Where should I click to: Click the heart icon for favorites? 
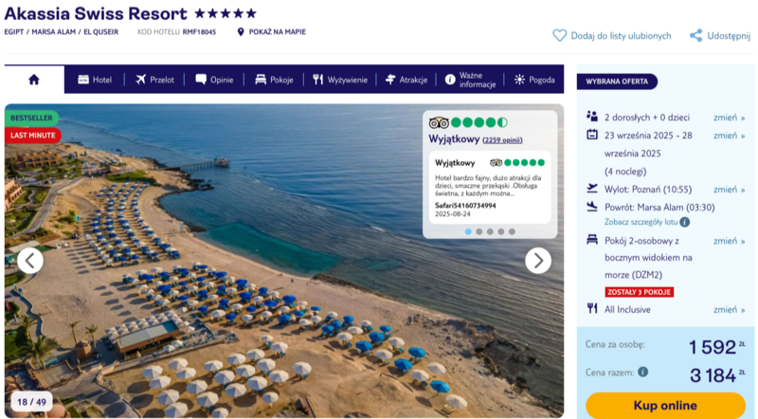(x=559, y=35)
